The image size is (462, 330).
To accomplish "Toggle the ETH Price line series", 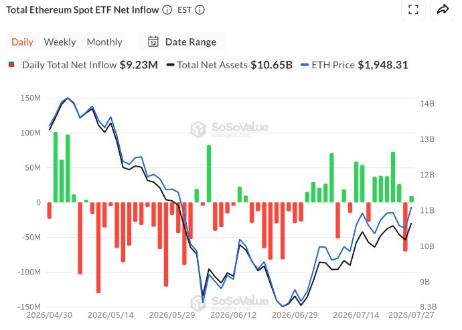I will [x=354, y=65].
